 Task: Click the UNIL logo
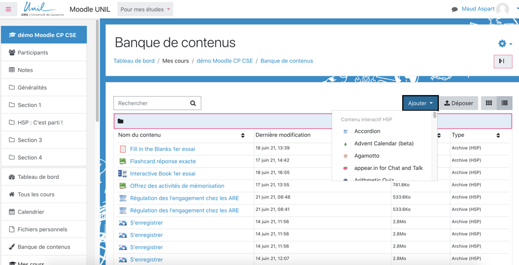[42, 9]
